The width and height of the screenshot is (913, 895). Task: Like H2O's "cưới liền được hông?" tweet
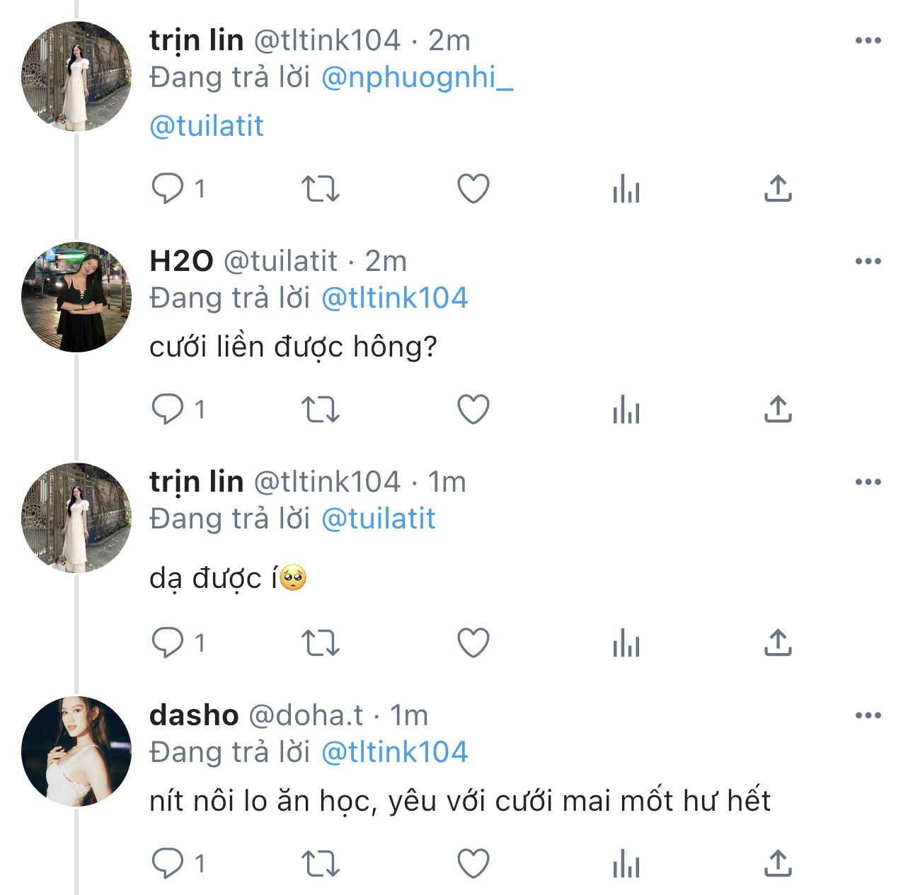(473, 410)
